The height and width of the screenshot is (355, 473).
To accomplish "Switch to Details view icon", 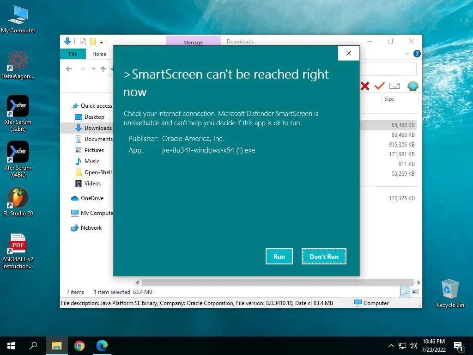I will pos(405,292).
